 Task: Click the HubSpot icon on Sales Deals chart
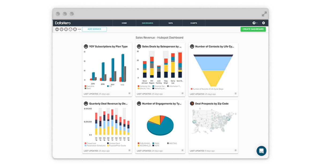click(x=139, y=46)
